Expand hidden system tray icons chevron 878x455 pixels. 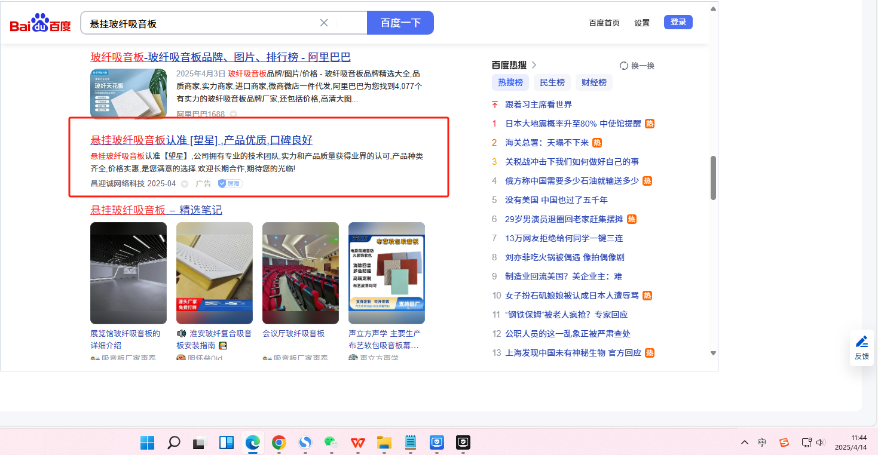[744, 442]
